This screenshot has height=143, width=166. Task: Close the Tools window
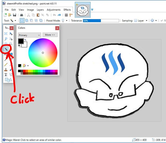pos(11,28)
